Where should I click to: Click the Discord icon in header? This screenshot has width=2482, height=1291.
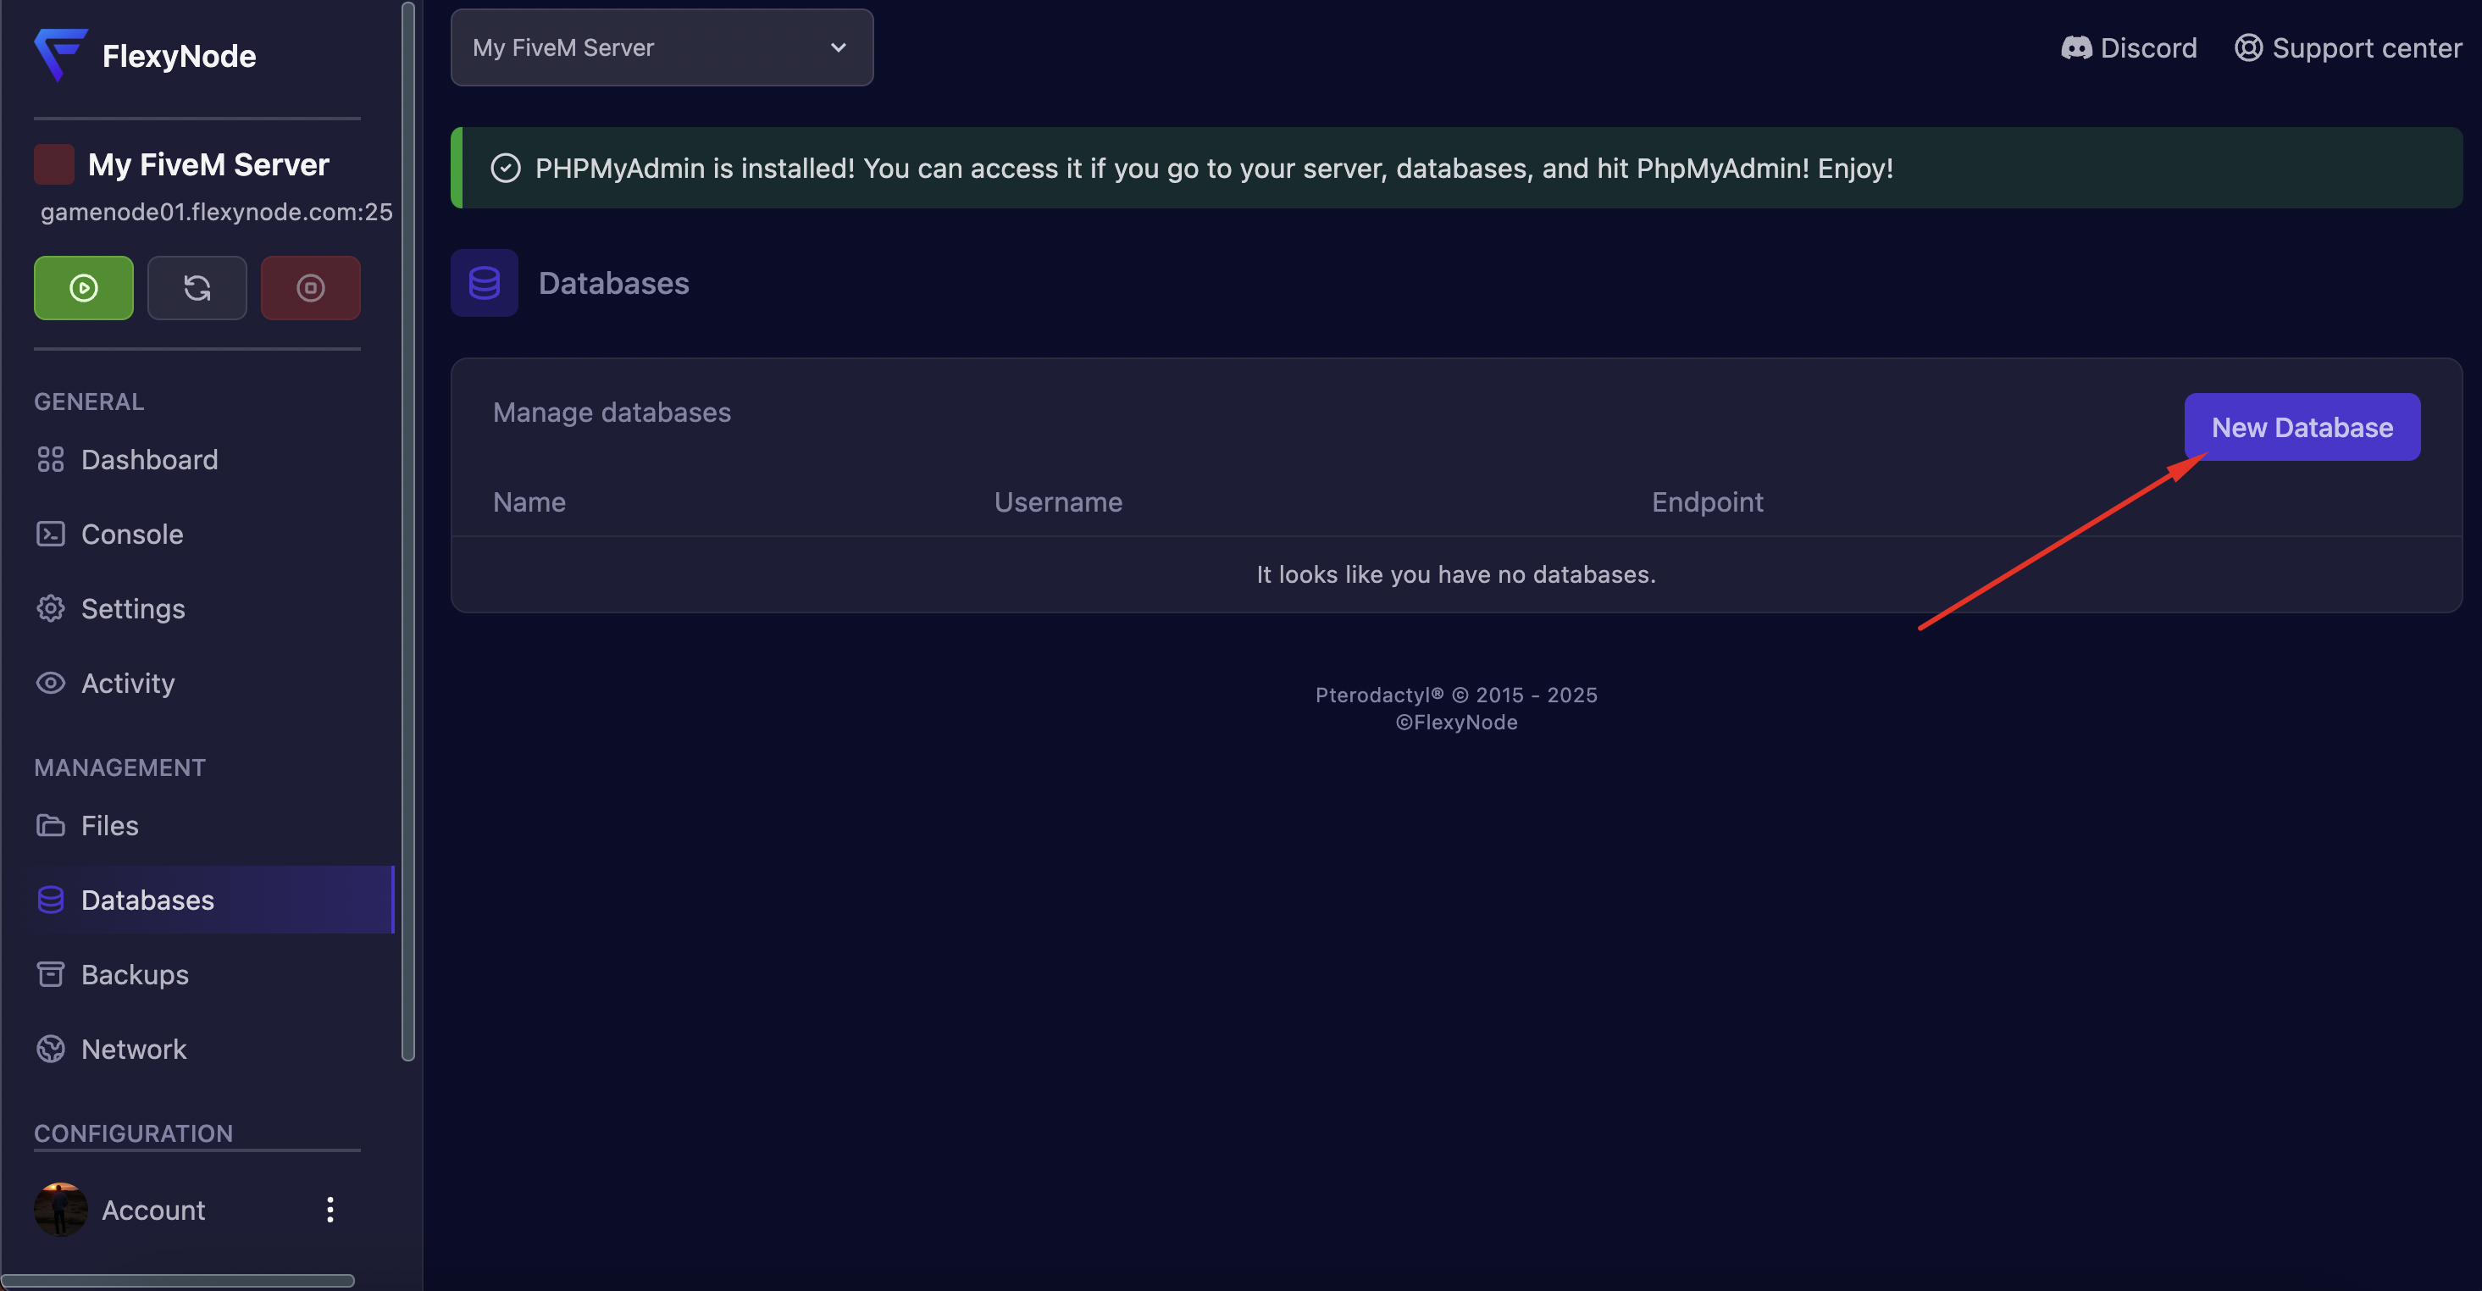(2076, 48)
